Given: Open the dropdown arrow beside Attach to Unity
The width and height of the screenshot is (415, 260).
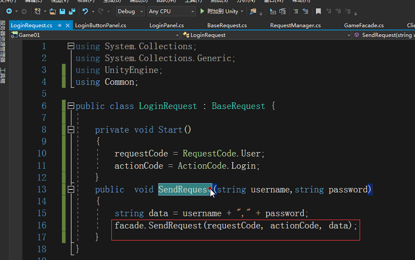Looking at the screenshot, I should (x=242, y=11).
